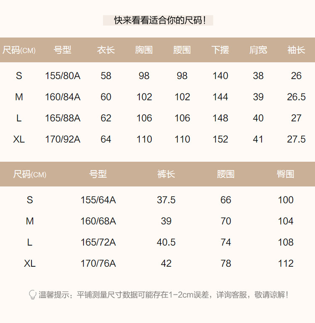Click the 肩宽 column header

click(258, 50)
